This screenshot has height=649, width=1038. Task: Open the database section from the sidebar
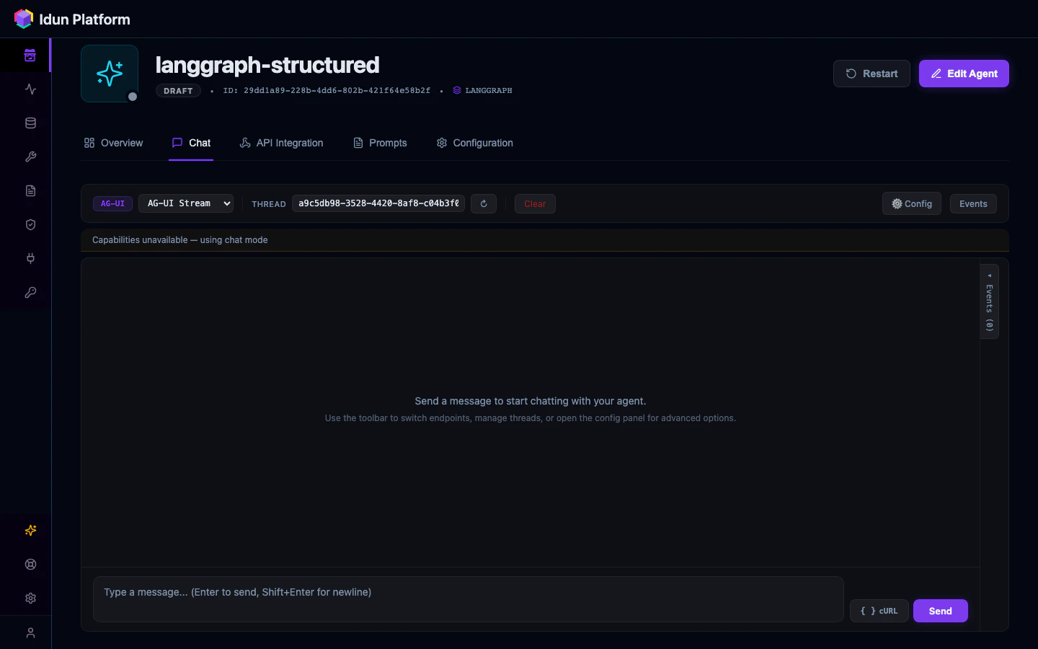coord(30,123)
